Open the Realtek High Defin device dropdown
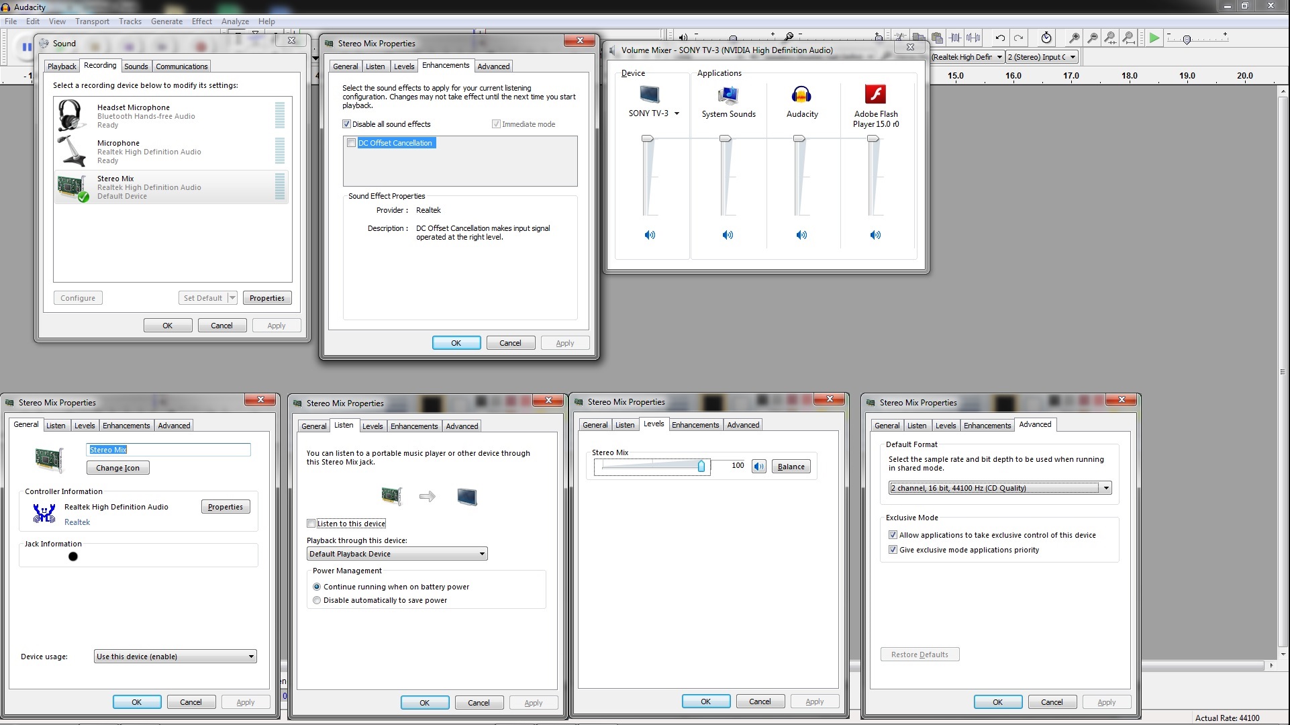The image size is (1290, 725). pyautogui.click(x=967, y=57)
